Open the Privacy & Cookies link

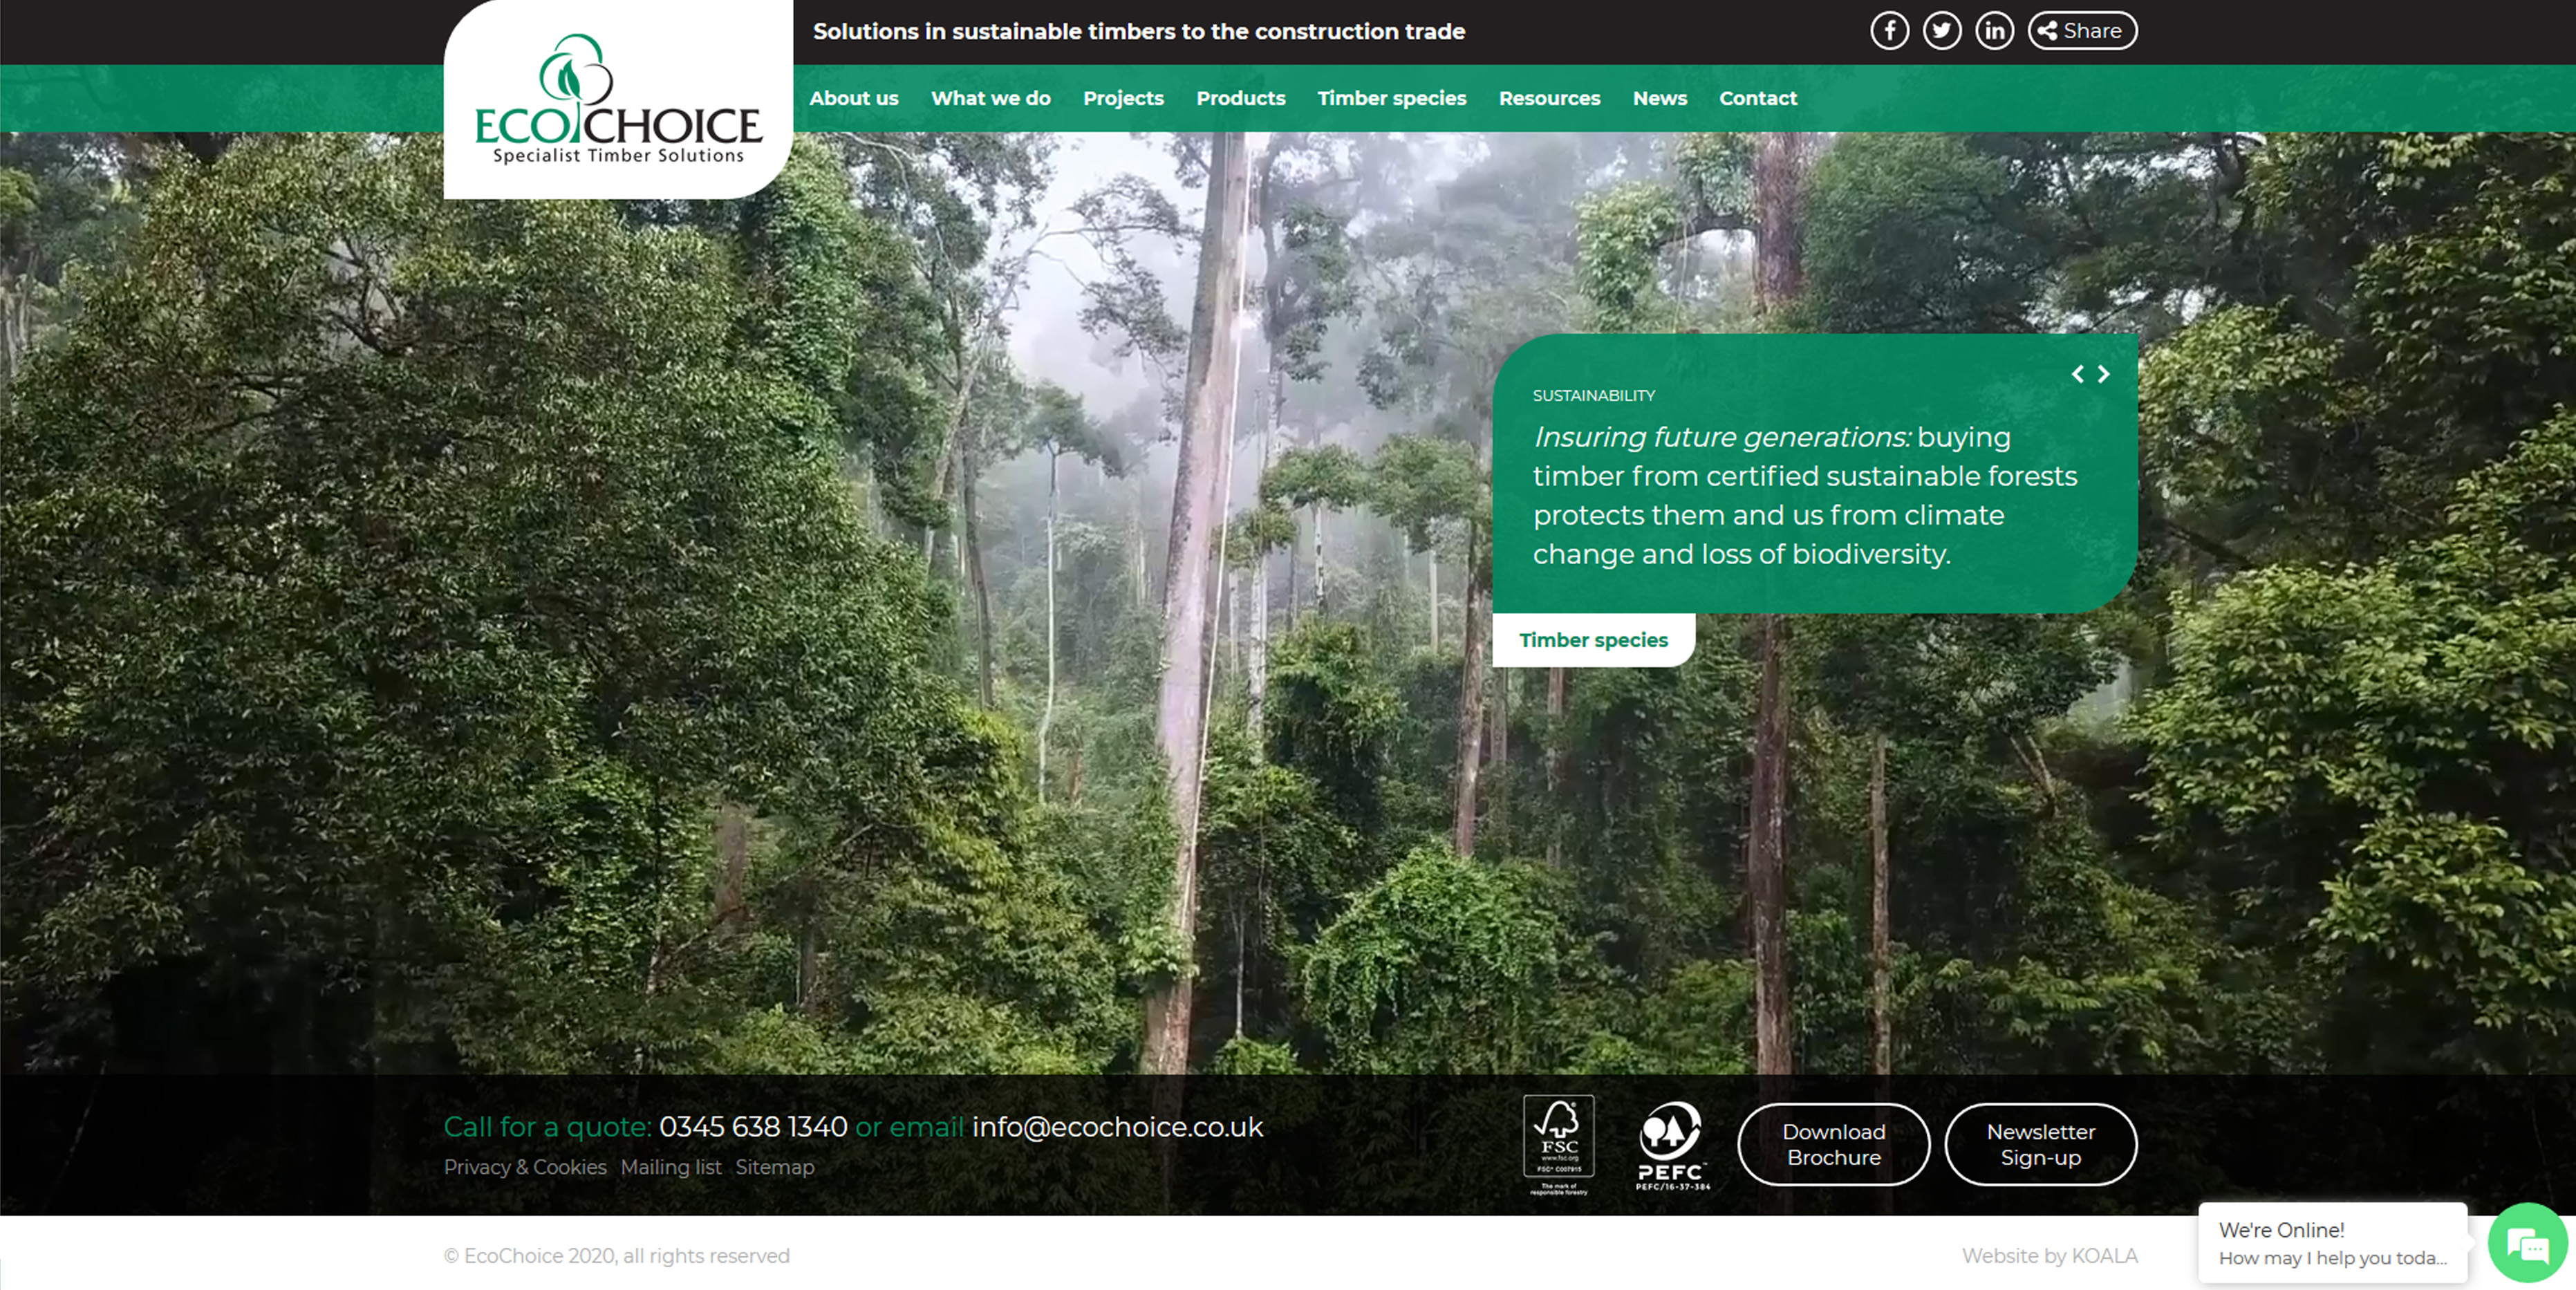click(x=525, y=1167)
